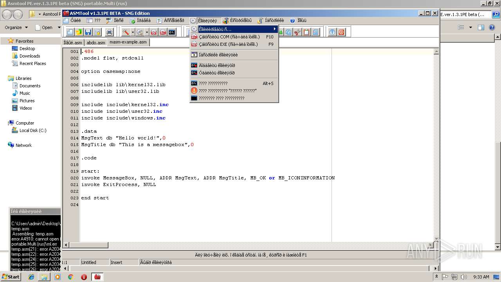The image size is (501, 282).
Task: Open the settings menu with the wrench icon
Action: pyautogui.click(x=271, y=20)
